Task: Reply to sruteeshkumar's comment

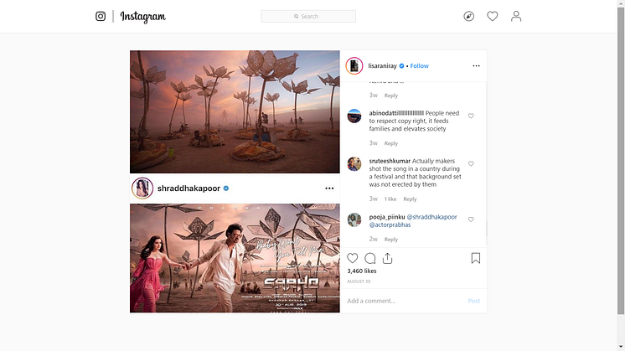Action: [x=410, y=199]
